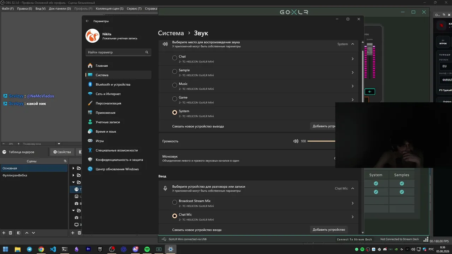
Task: Open the OBS Док-панели menu
Action: pos(60,8)
